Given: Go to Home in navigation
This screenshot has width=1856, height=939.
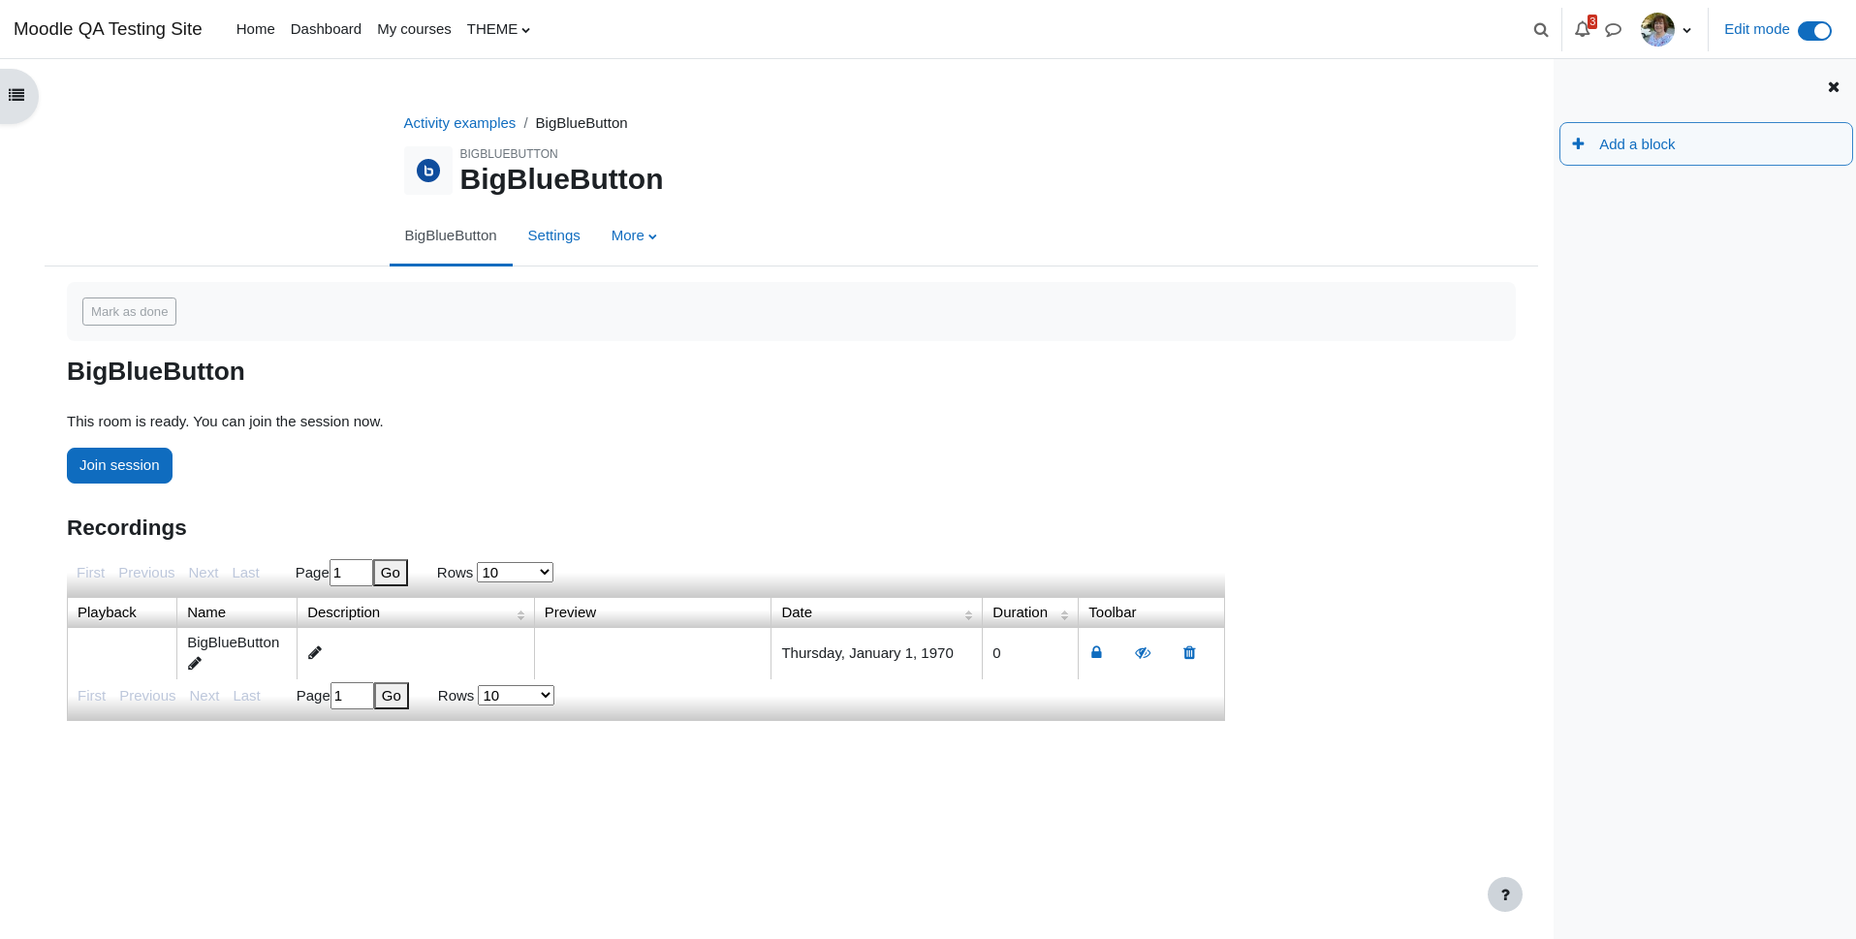Looking at the screenshot, I should tap(255, 29).
